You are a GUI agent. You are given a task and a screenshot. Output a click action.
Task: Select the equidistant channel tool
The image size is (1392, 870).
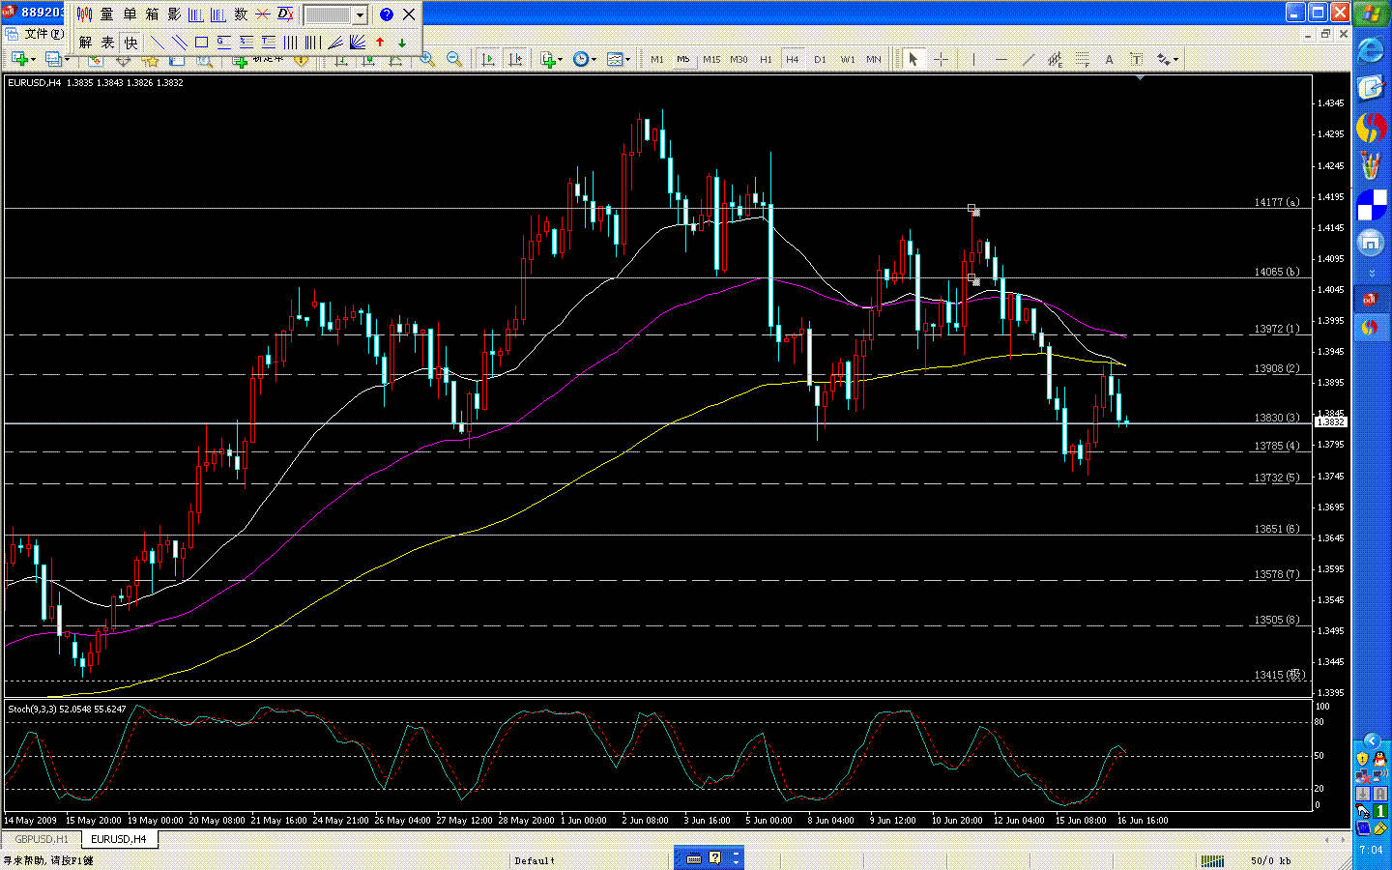tap(1055, 59)
